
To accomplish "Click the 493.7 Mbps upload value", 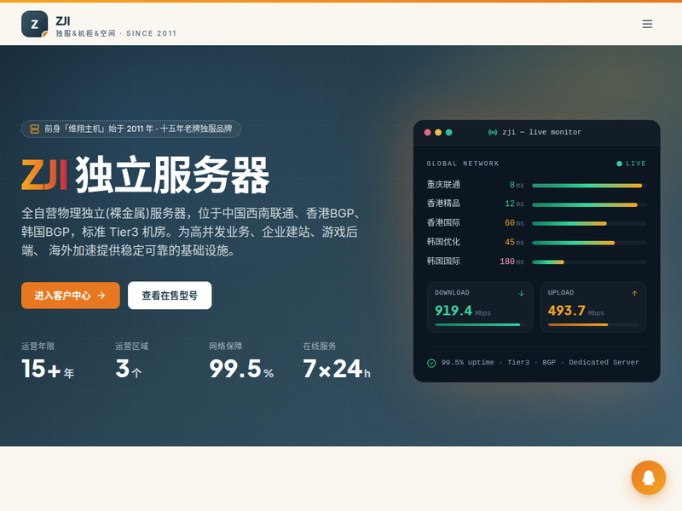I will (576, 311).
